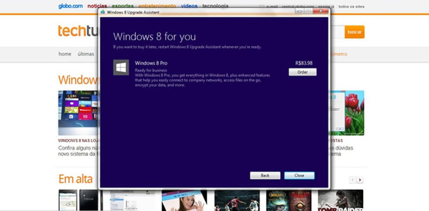Go to the home tab on techtudo
Viewport: 429px width, 211px height.
(65, 54)
